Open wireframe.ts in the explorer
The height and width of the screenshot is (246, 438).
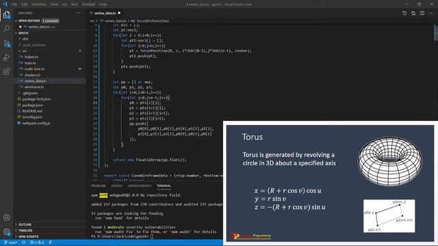click(x=34, y=87)
